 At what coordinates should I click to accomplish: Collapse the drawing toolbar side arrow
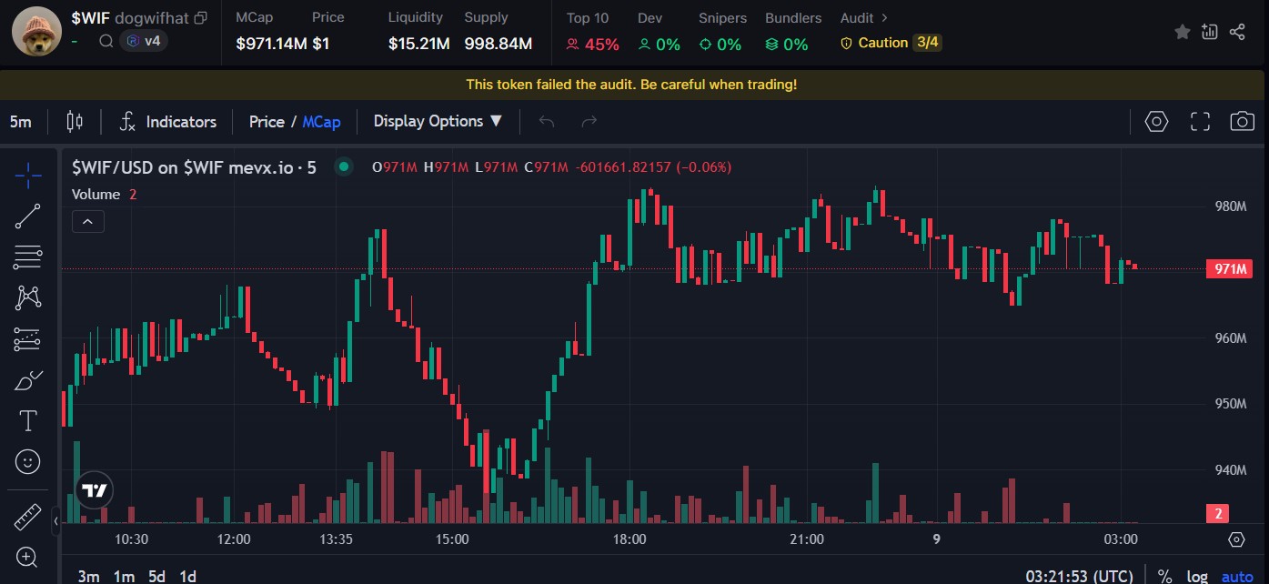click(x=55, y=522)
